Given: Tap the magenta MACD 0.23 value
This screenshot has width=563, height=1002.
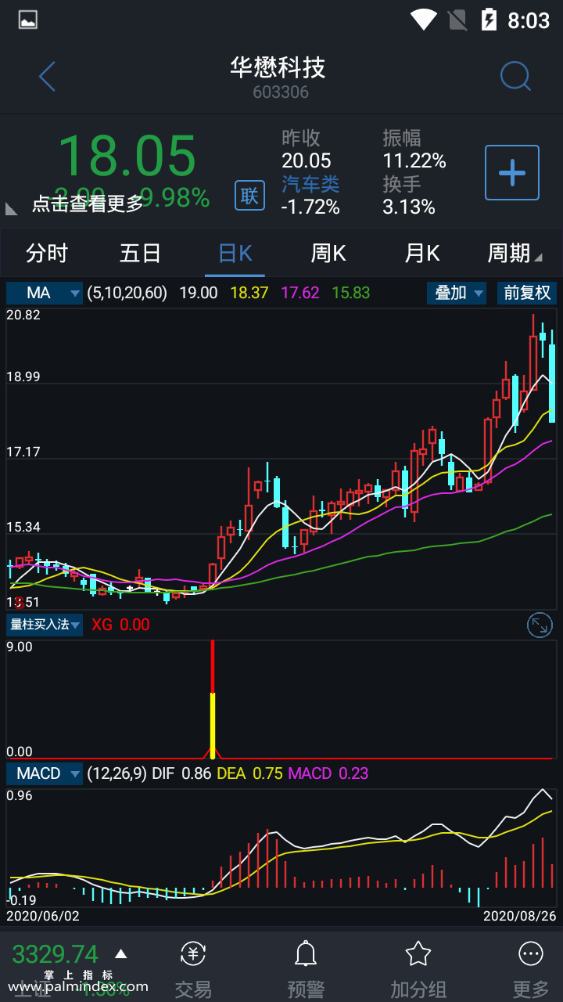Looking at the screenshot, I should 328,773.
